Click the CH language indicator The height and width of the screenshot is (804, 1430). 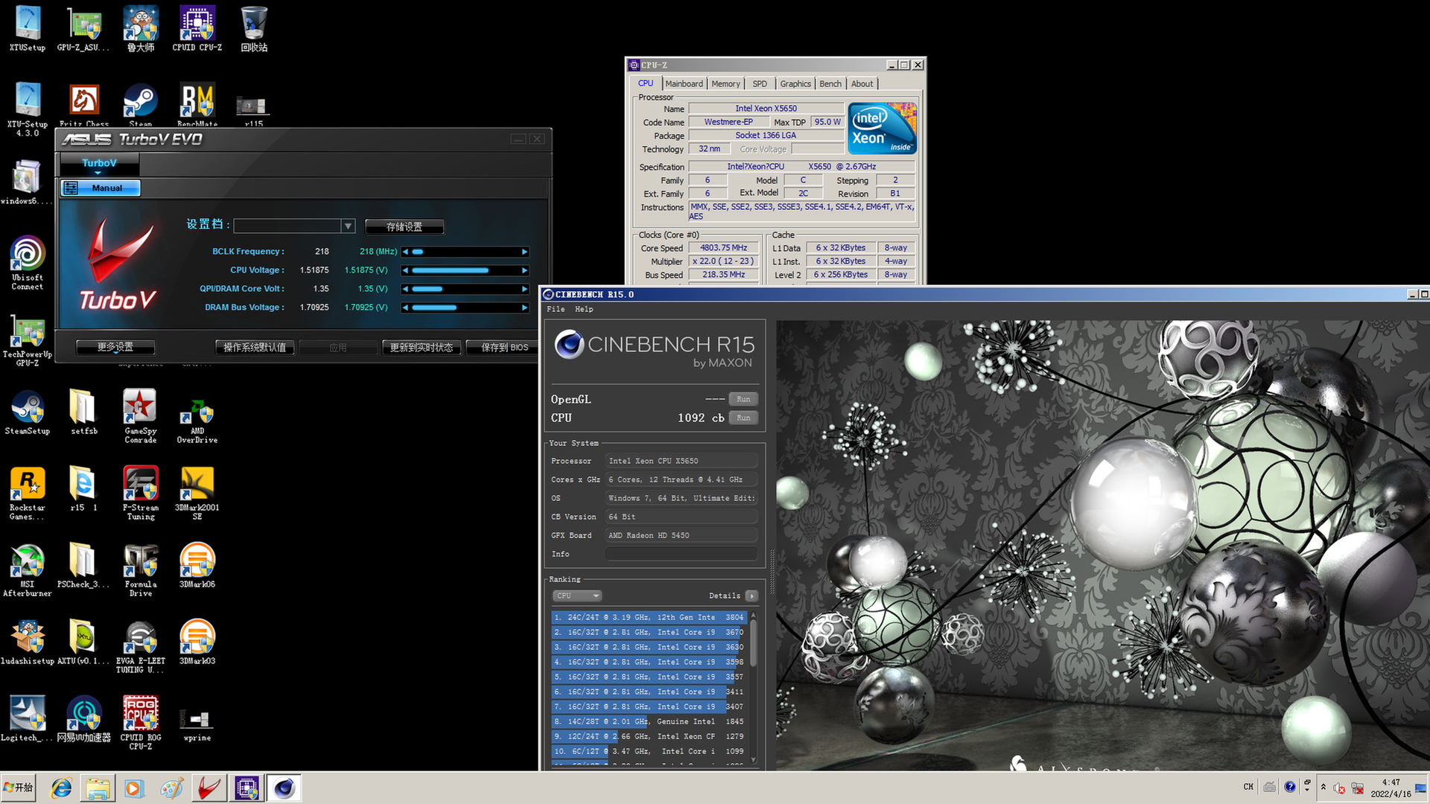click(1248, 787)
